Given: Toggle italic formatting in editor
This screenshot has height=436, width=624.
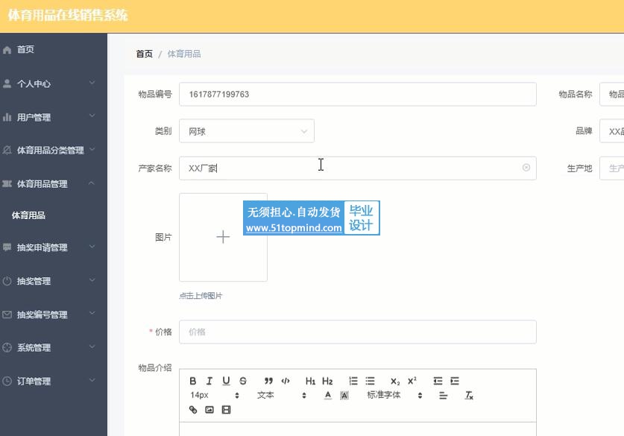Looking at the screenshot, I should pos(209,381).
